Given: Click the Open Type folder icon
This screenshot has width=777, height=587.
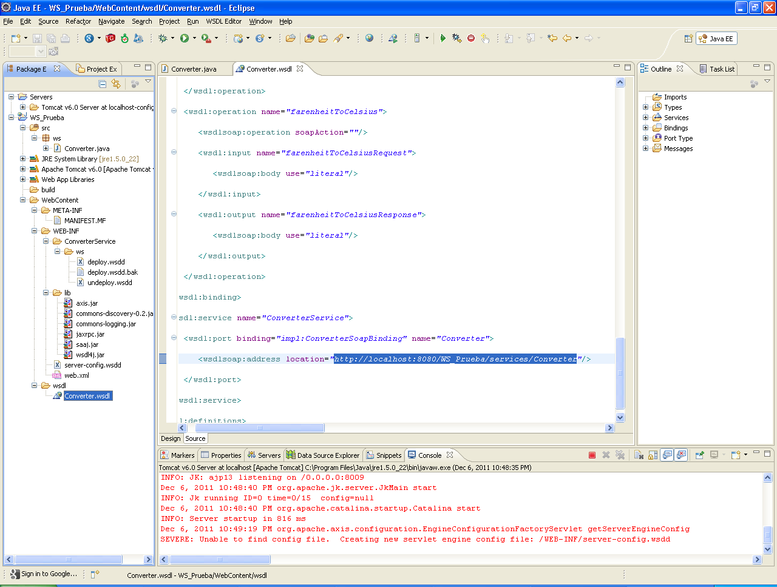Looking at the screenshot, I should pyautogui.click(x=310, y=38).
